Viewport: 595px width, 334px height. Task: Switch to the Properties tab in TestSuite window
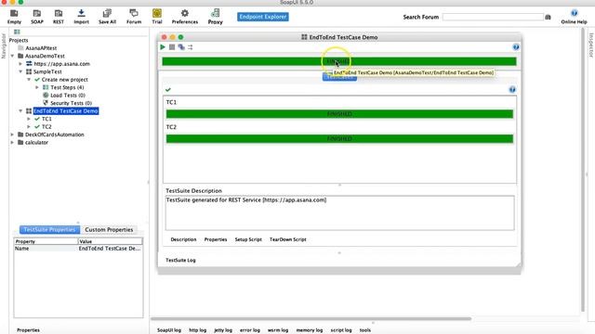point(216,239)
